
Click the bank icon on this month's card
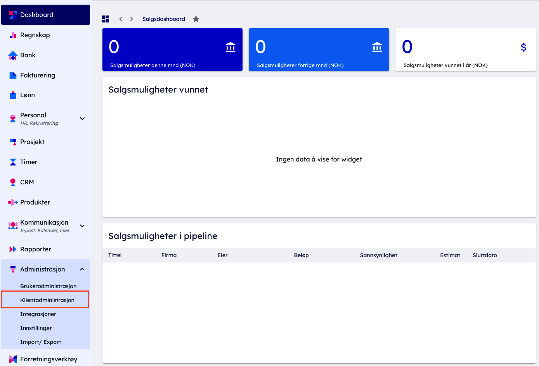coord(231,47)
